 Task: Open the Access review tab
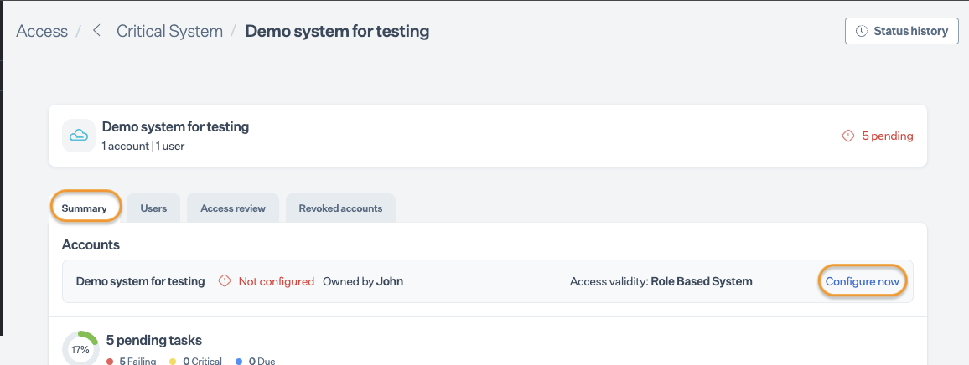point(233,208)
